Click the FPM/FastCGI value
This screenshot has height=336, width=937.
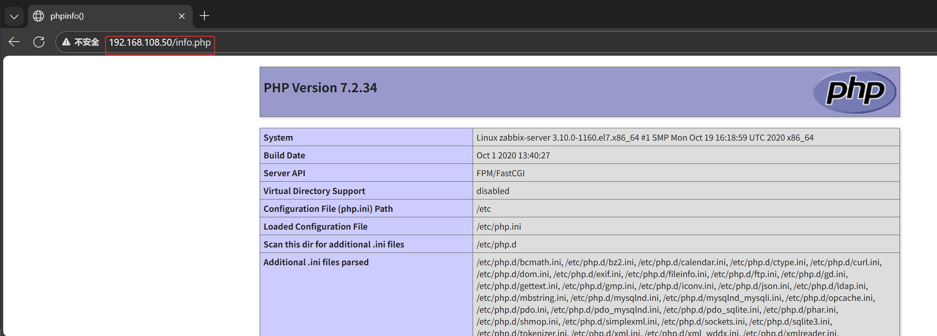(500, 173)
